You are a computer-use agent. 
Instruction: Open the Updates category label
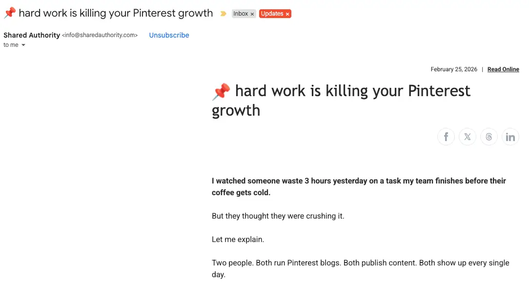pos(272,14)
